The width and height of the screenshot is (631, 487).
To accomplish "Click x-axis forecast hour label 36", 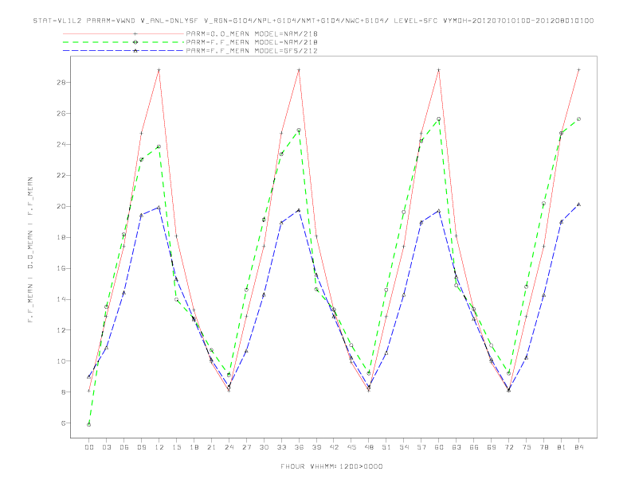I will pyautogui.click(x=299, y=447).
